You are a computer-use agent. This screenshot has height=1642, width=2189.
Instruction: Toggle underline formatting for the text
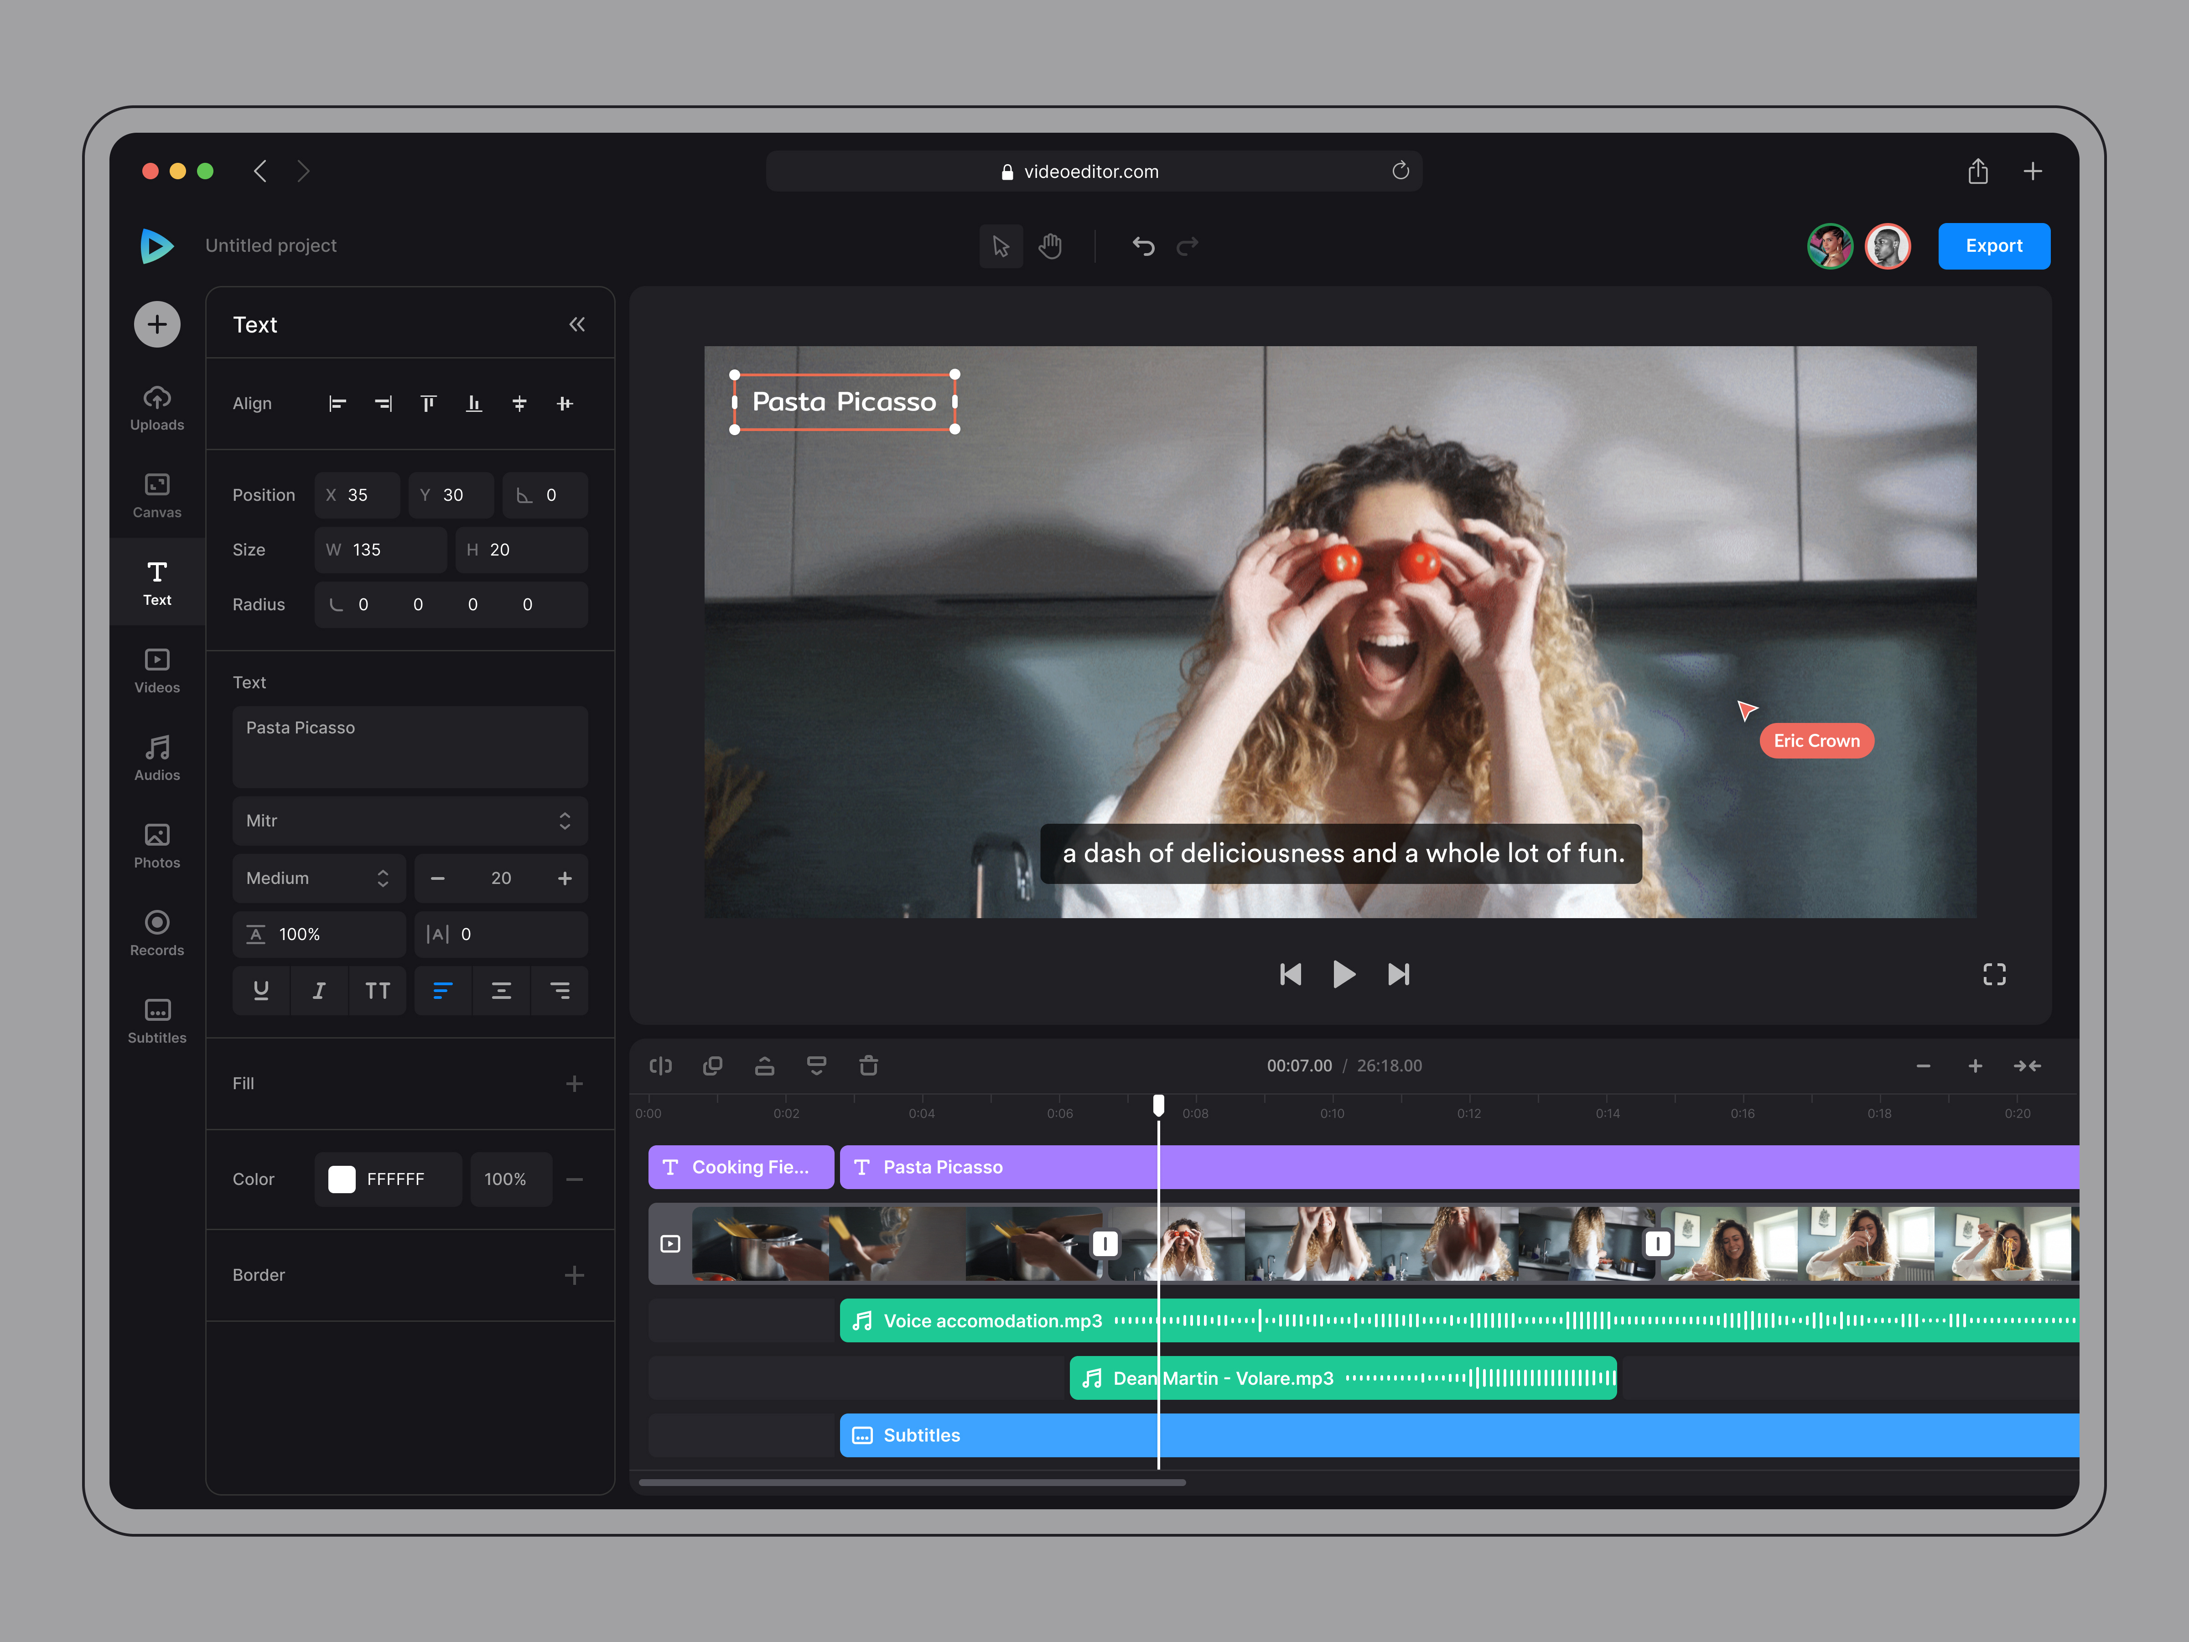coord(260,990)
